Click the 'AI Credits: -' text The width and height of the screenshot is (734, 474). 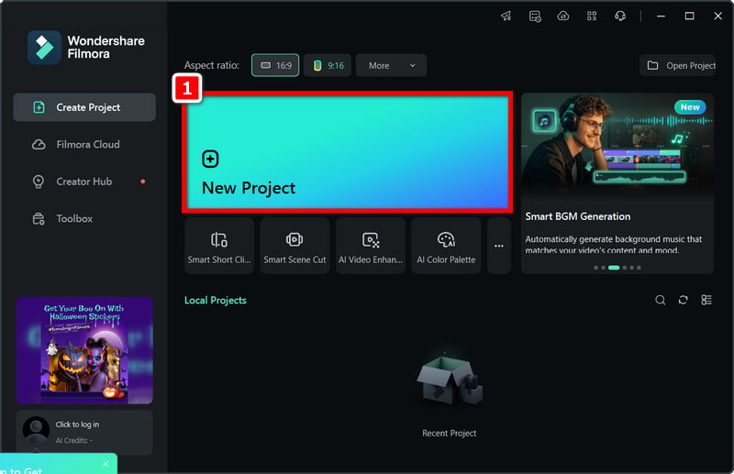(x=74, y=440)
